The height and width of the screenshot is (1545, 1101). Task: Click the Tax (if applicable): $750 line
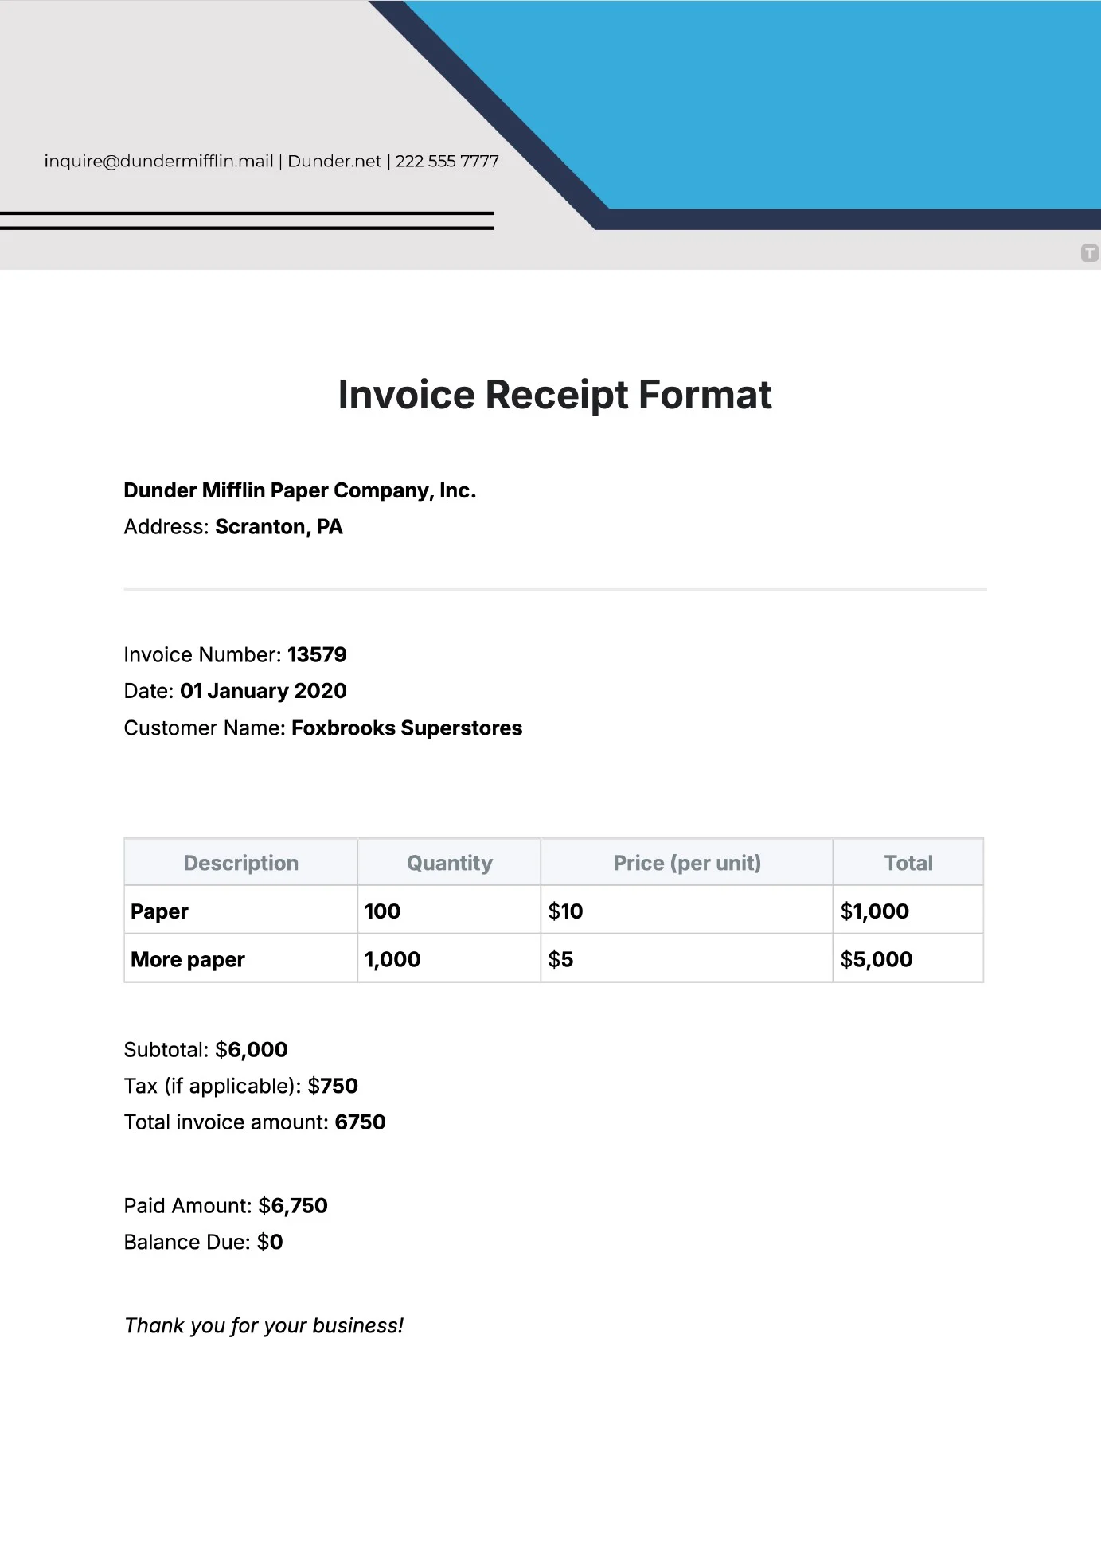pos(240,1086)
